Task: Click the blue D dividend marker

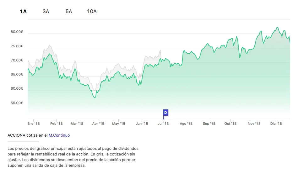Action: point(165,112)
